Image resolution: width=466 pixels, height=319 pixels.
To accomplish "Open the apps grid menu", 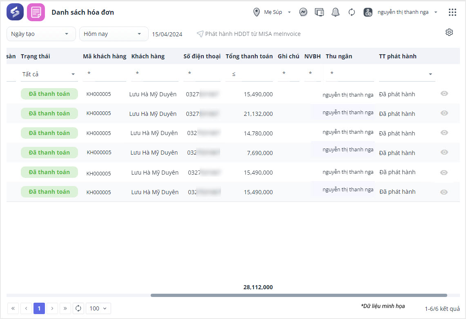I will [452, 12].
